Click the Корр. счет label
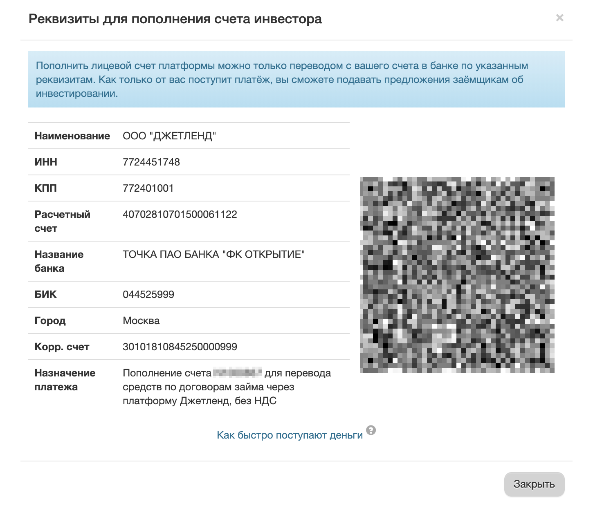 [62, 347]
